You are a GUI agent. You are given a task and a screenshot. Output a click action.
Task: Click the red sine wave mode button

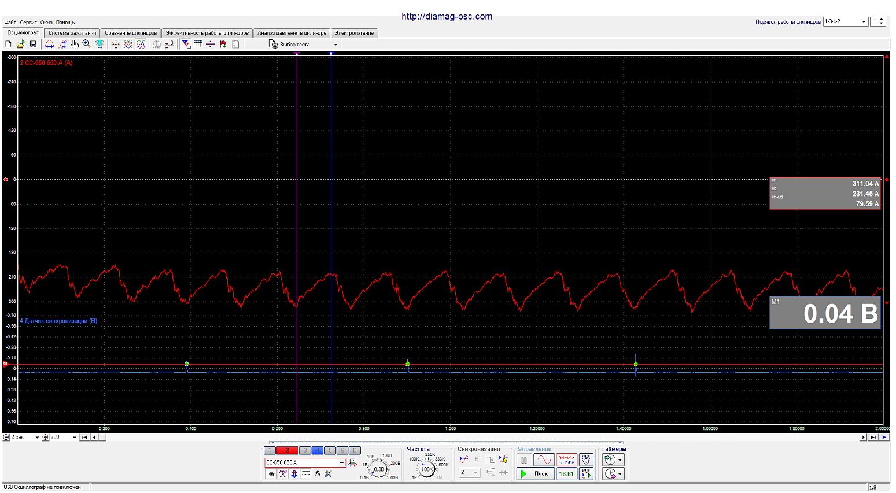pos(544,460)
